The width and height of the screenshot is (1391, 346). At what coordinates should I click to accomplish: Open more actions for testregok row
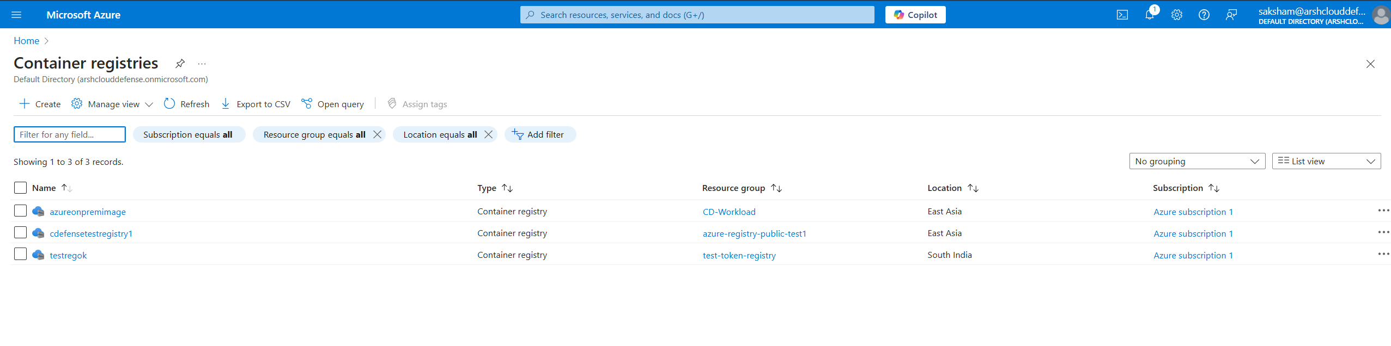(x=1383, y=254)
